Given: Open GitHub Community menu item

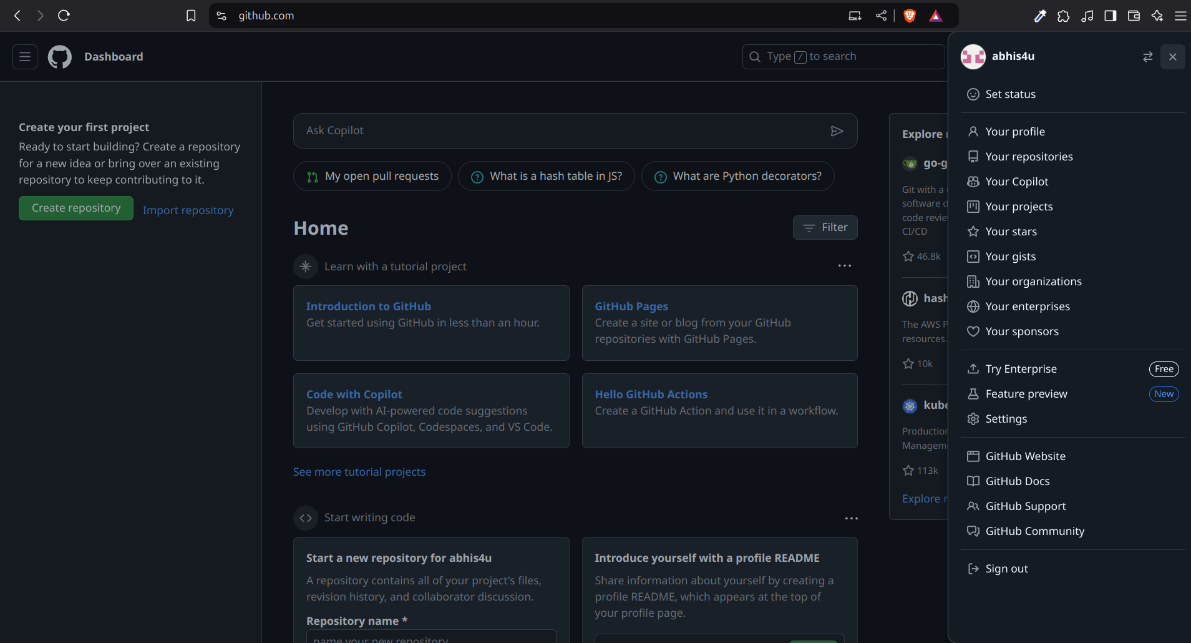Looking at the screenshot, I should [1073, 531].
